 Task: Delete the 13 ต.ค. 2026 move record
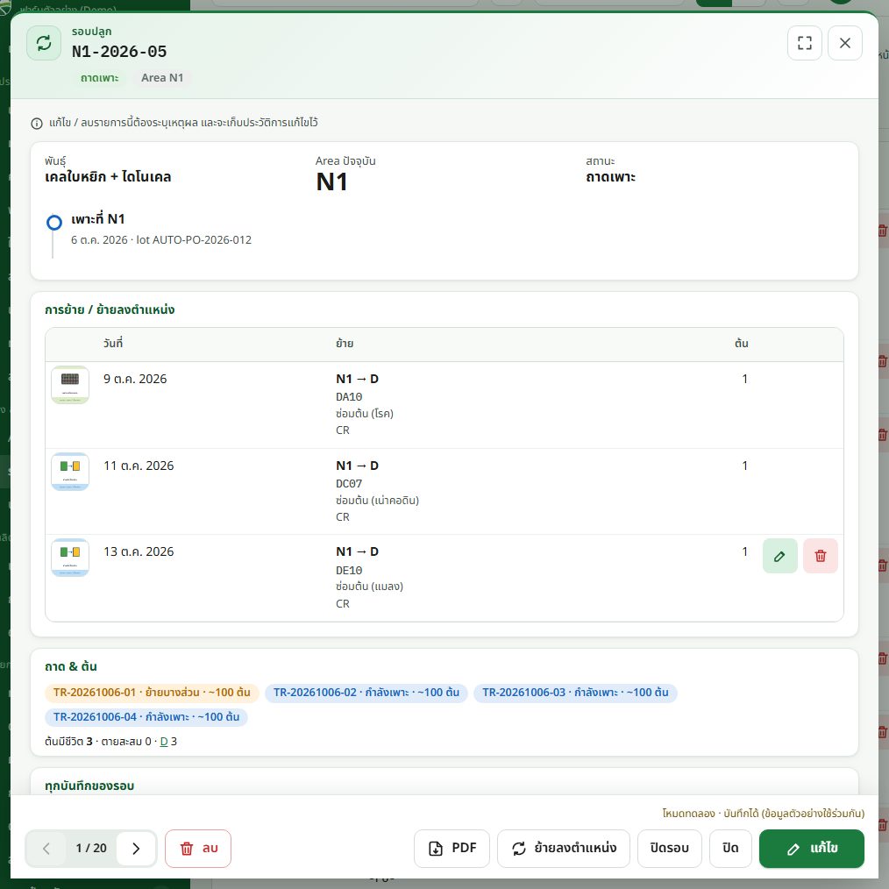[x=821, y=556]
